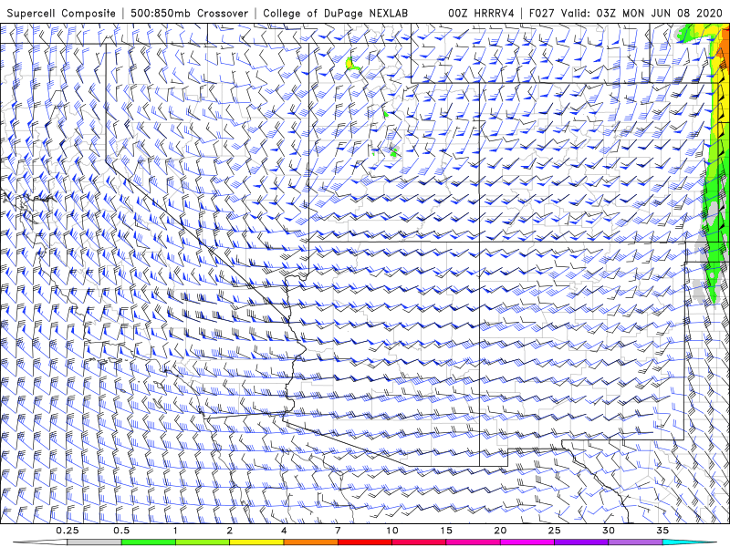Image resolution: width=730 pixels, height=547 pixels.
Task: Click the orange 4–7 legend swatch
Action: point(310,542)
